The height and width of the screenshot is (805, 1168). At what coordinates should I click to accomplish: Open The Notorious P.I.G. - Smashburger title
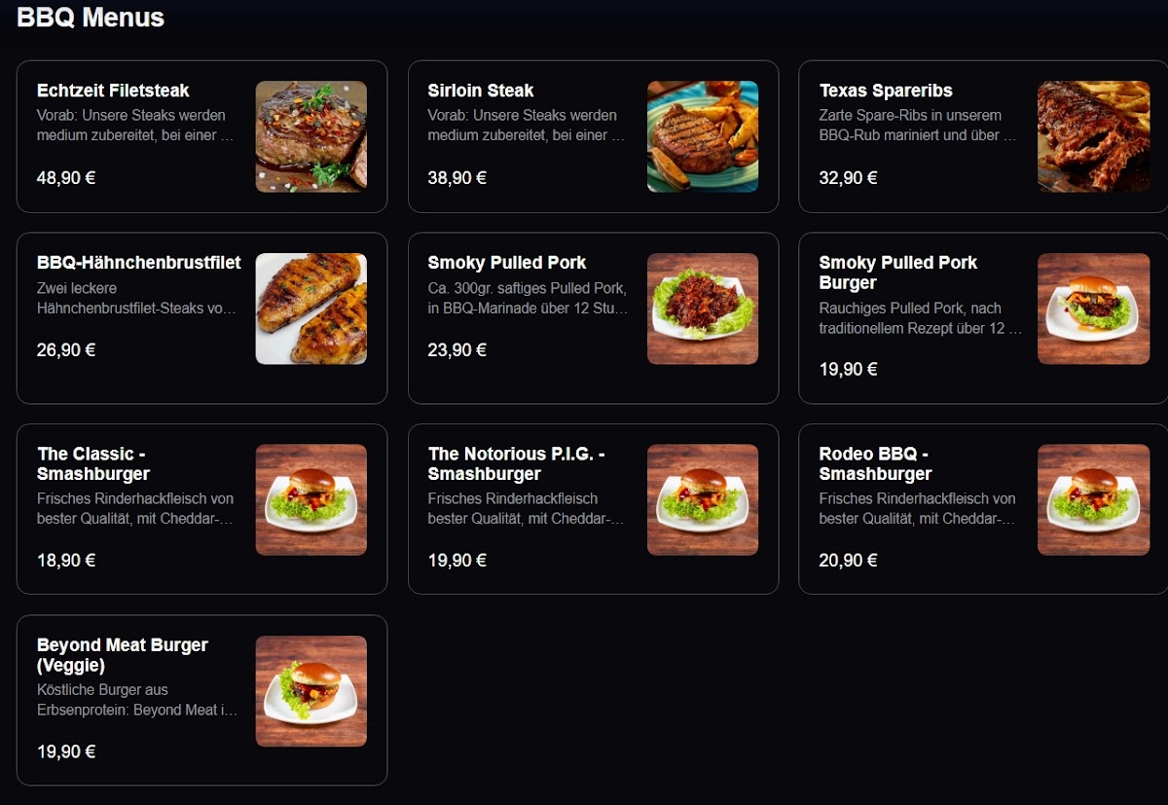click(517, 464)
